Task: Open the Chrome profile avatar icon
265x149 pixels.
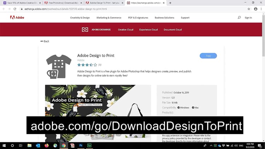Action: [255, 9]
